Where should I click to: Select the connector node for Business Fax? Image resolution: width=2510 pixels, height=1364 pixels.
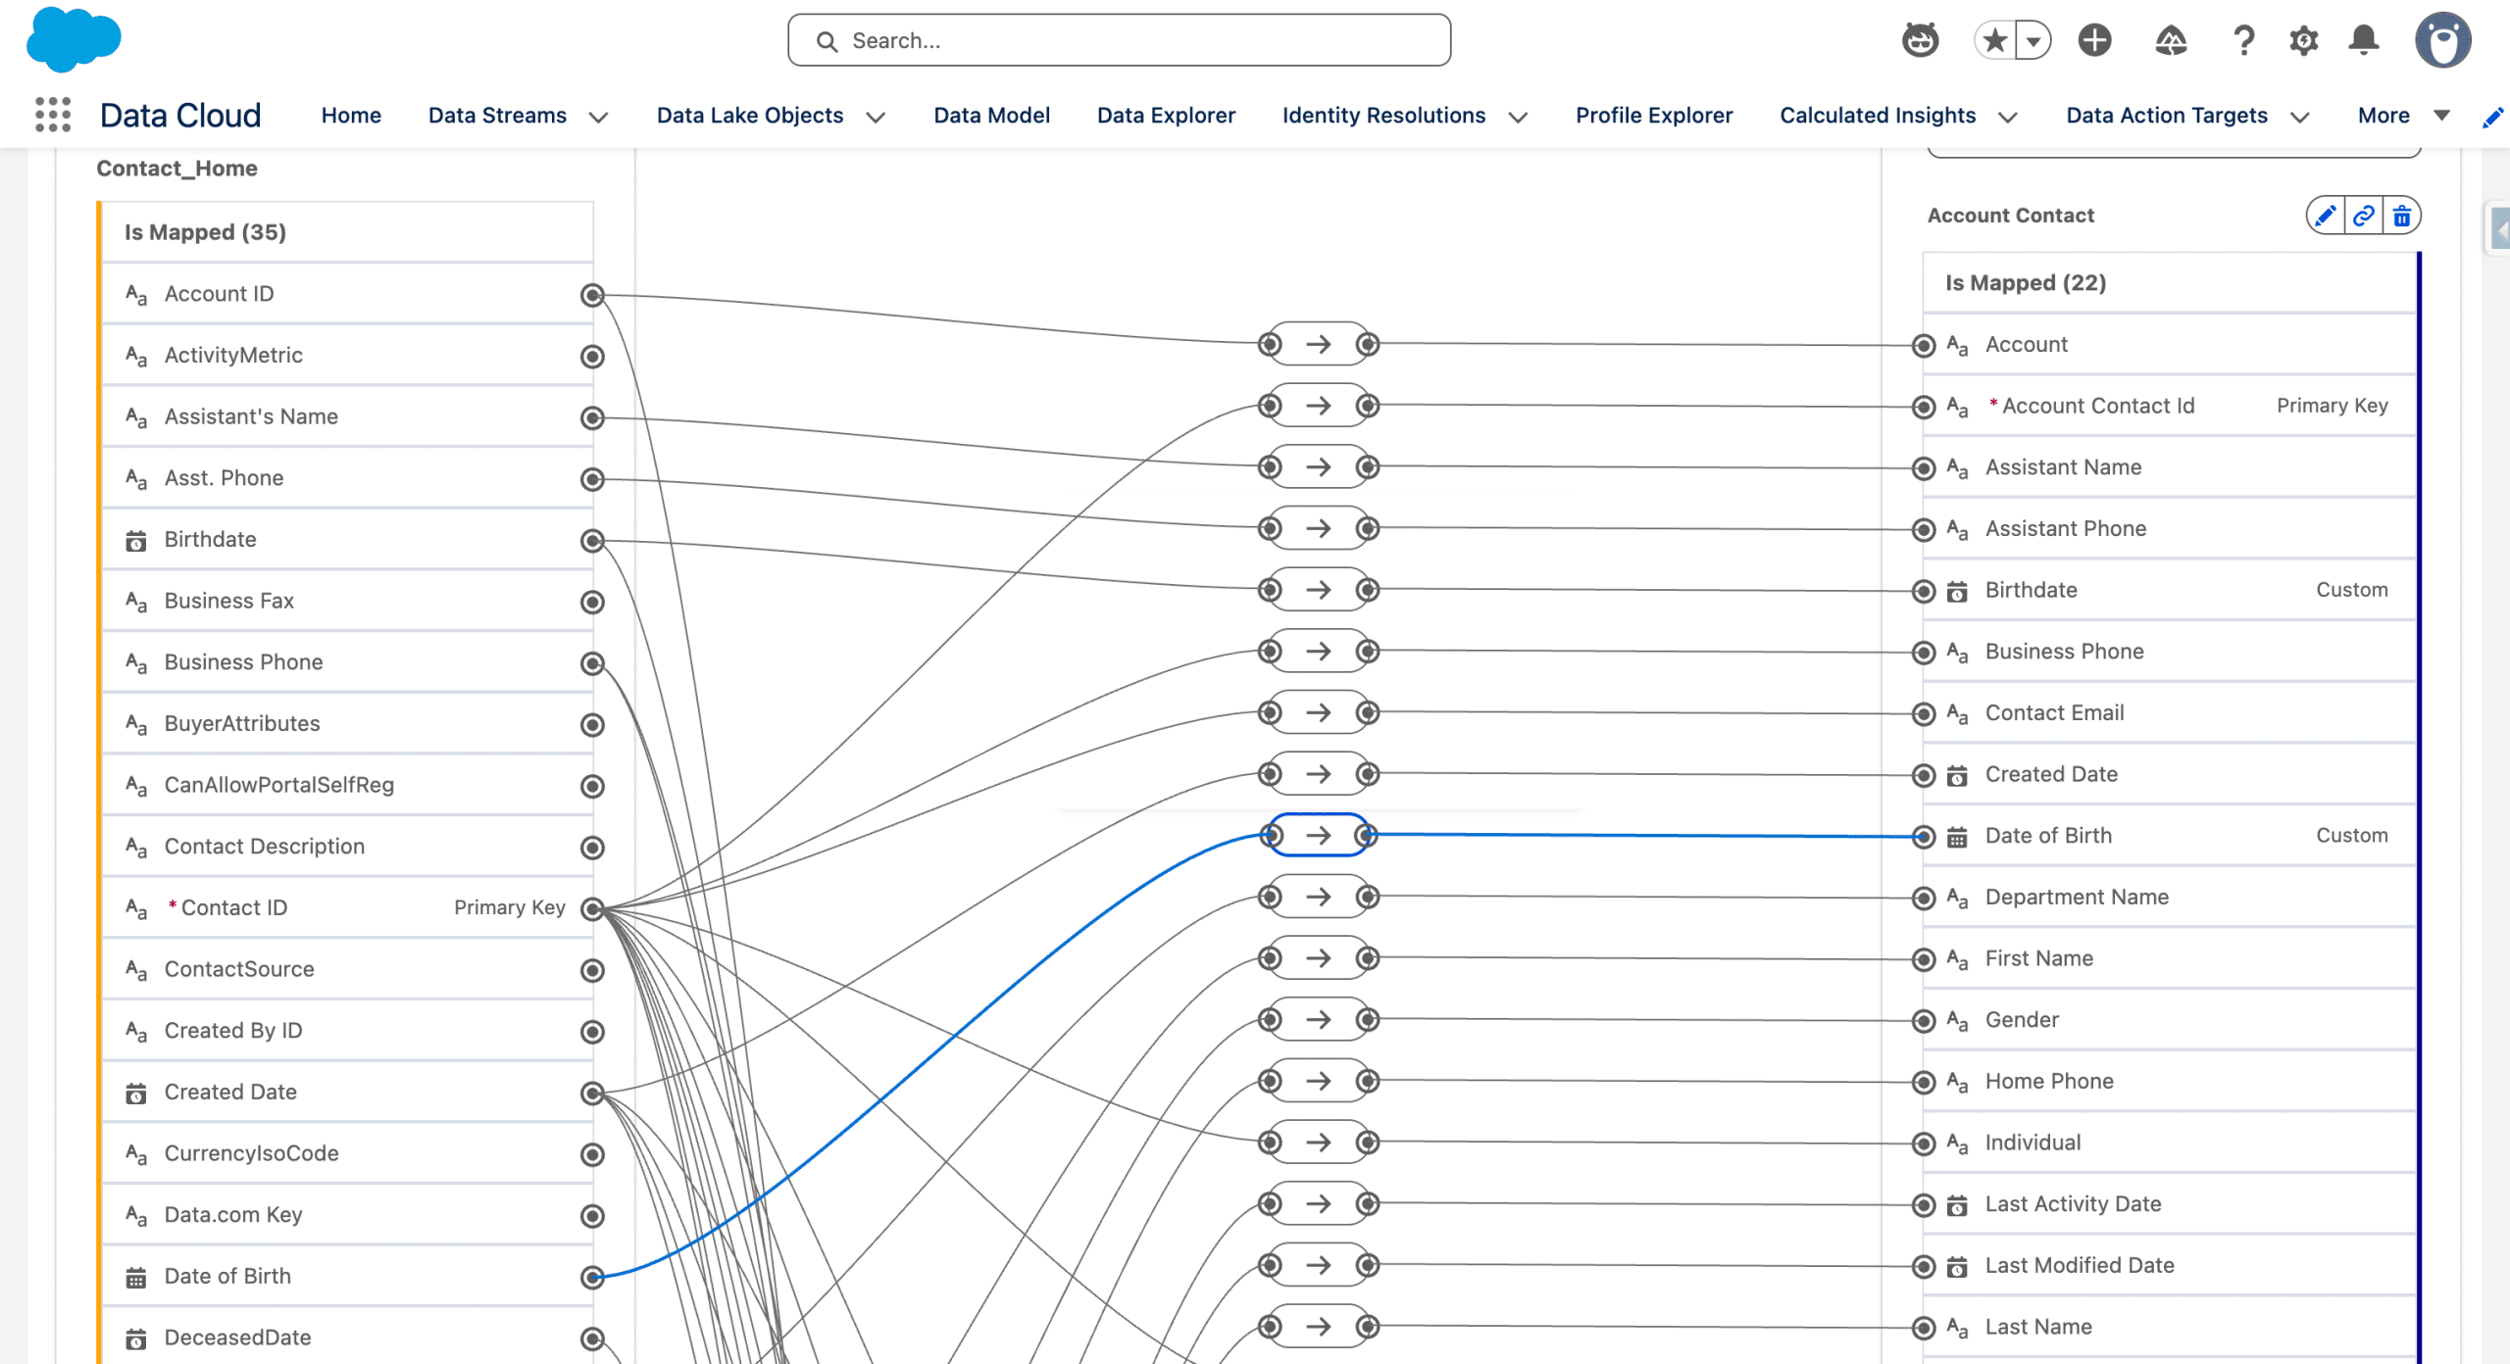click(x=592, y=602)
